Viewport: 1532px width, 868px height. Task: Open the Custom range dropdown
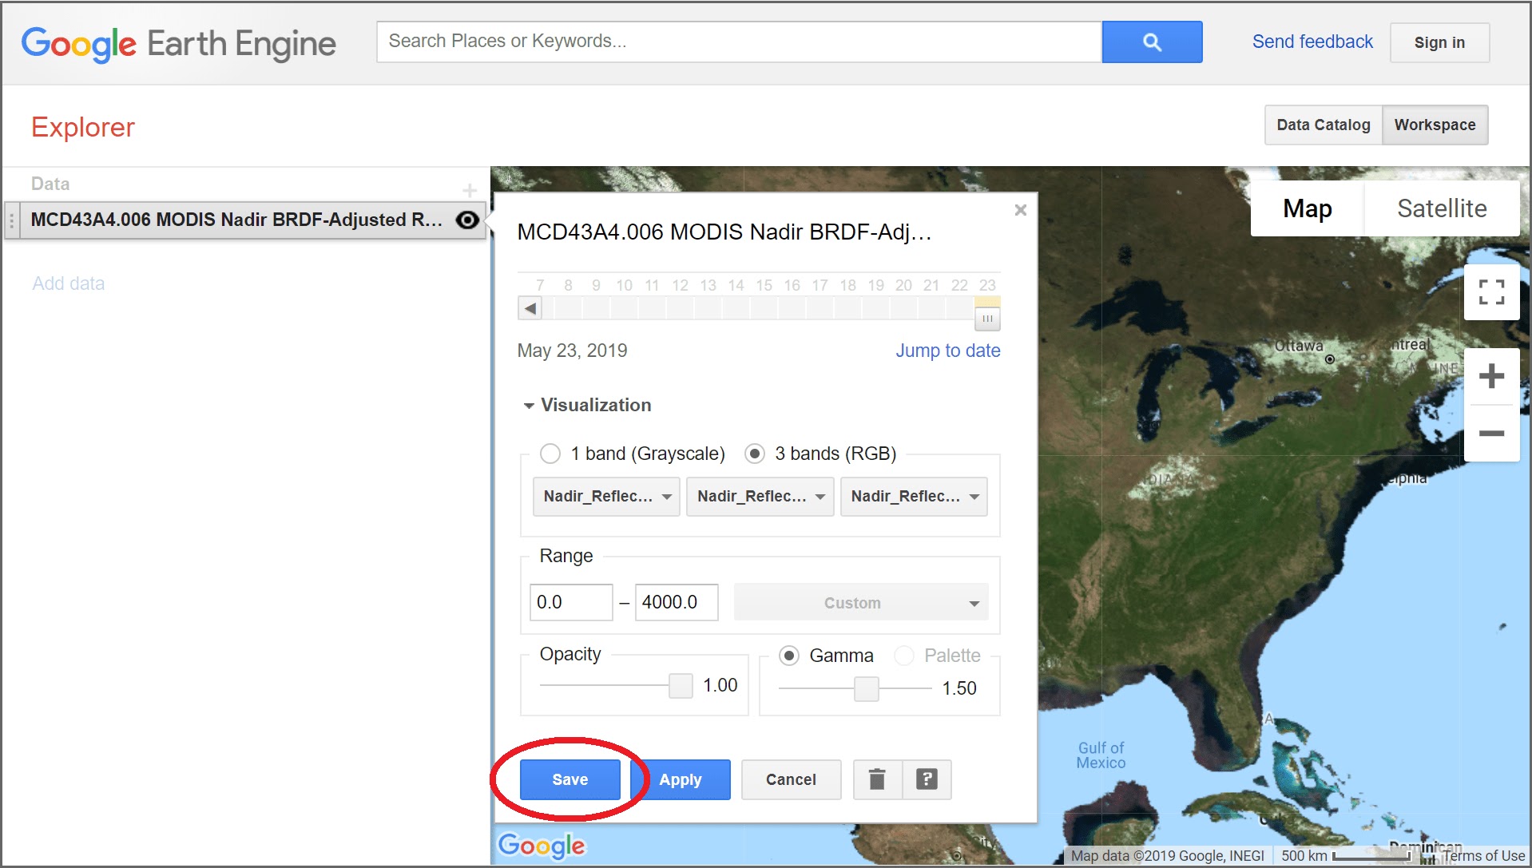861,603
